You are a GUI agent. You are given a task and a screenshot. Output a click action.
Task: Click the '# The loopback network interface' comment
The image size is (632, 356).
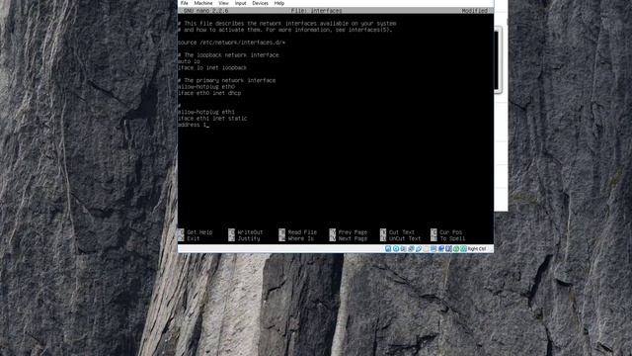(x=228, y=55)
